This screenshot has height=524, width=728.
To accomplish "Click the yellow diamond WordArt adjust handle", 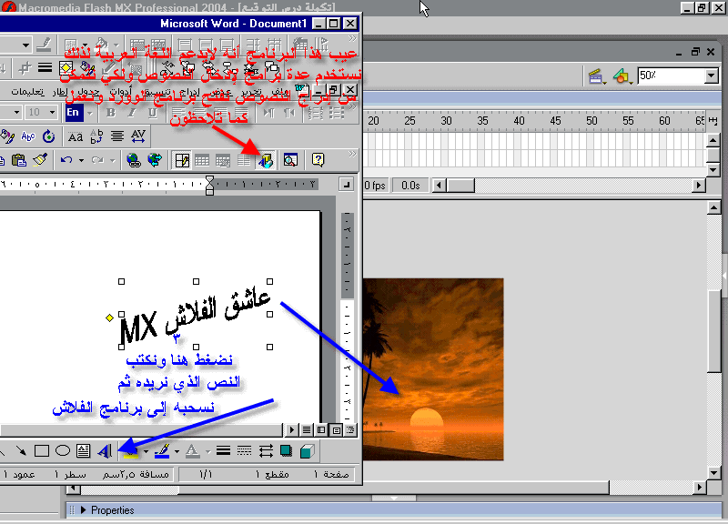I will point(109,317).
